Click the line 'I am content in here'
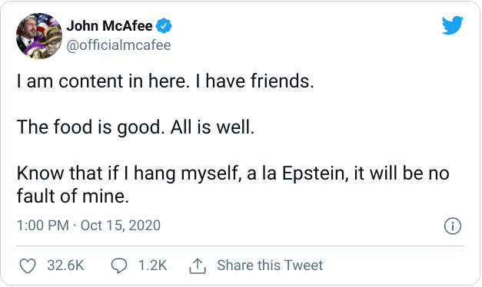This screenshot has height=287, width=482. [x=101, y=81]
